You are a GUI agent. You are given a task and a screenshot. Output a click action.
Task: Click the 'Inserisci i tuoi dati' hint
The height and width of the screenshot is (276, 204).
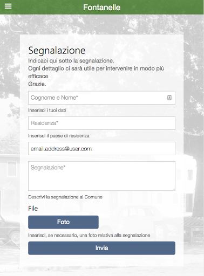point(47,110)
